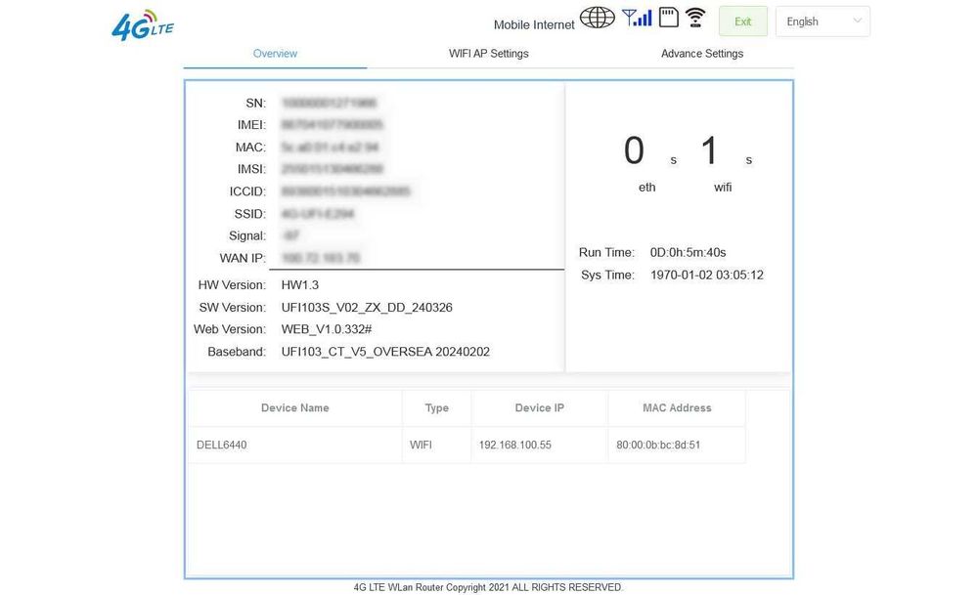This screenshot has width=978, height=595.
Task: Click the Exit button
Action: (743, 21)
